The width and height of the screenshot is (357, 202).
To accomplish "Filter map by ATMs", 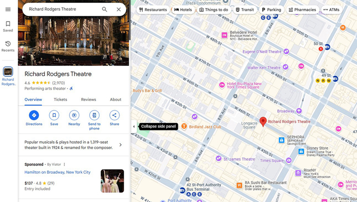I will pyautogui.click(x=332, y=10).
